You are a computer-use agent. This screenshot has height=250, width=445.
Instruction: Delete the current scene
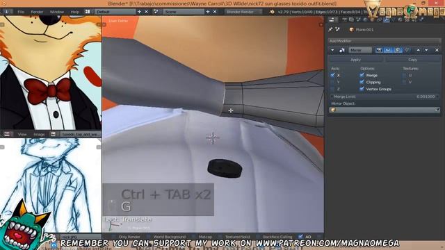pyautogui.click(x=215, y=12)
